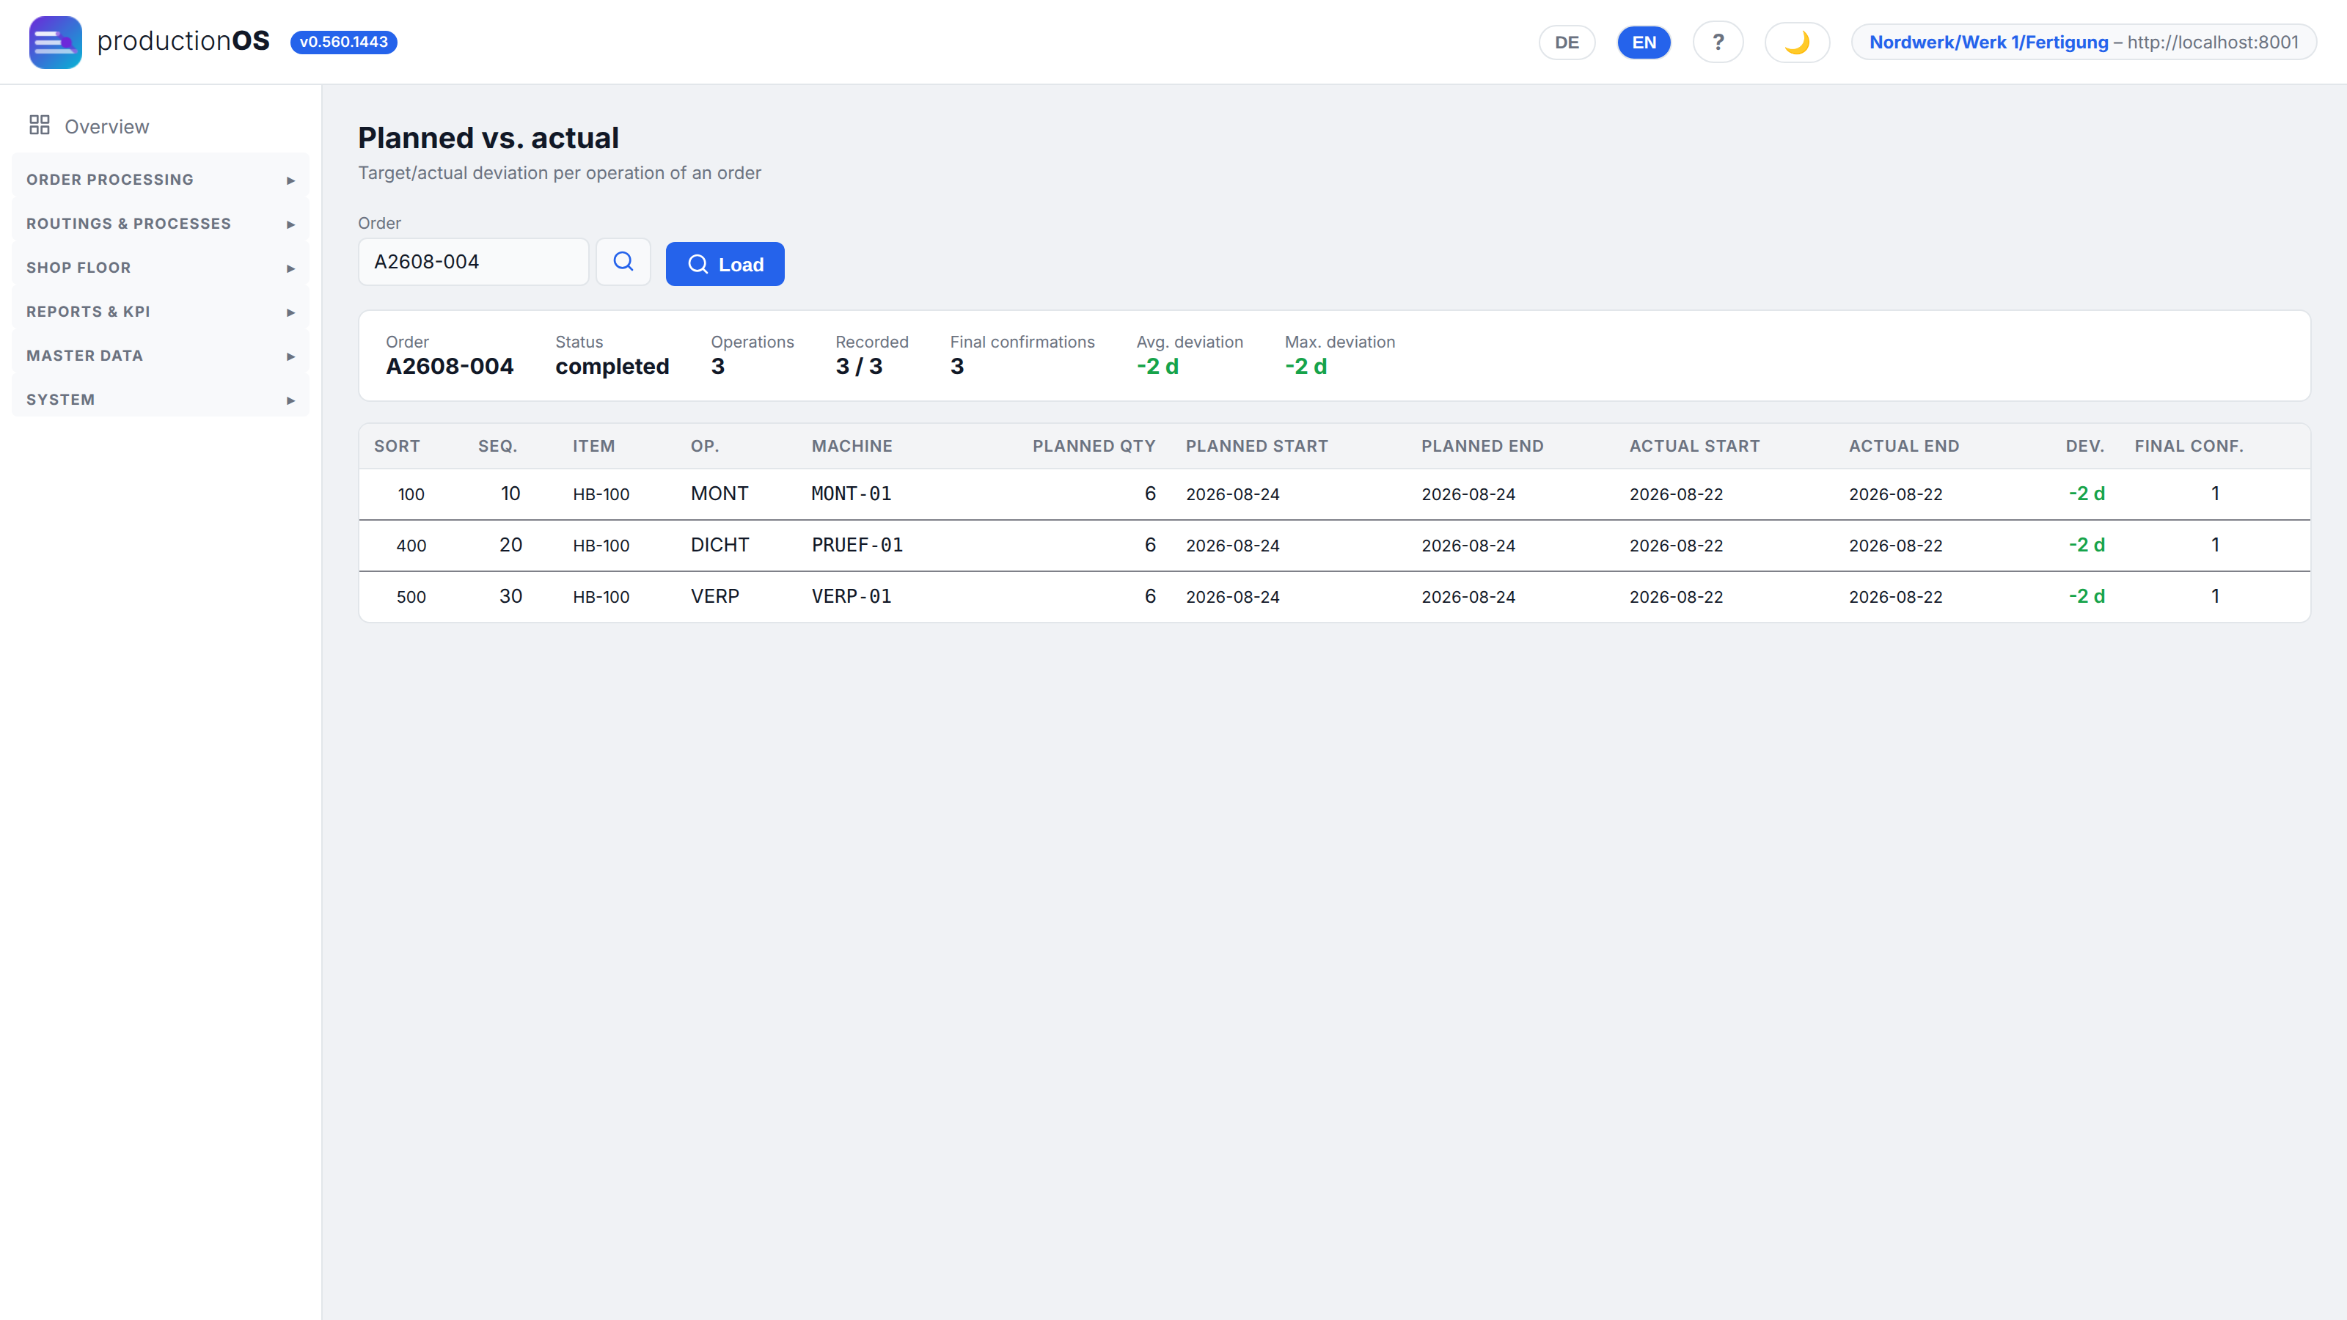The height and width of the screenshot is (1320, 2347).
Task: Click the ITEM column header
Action: 593,447
